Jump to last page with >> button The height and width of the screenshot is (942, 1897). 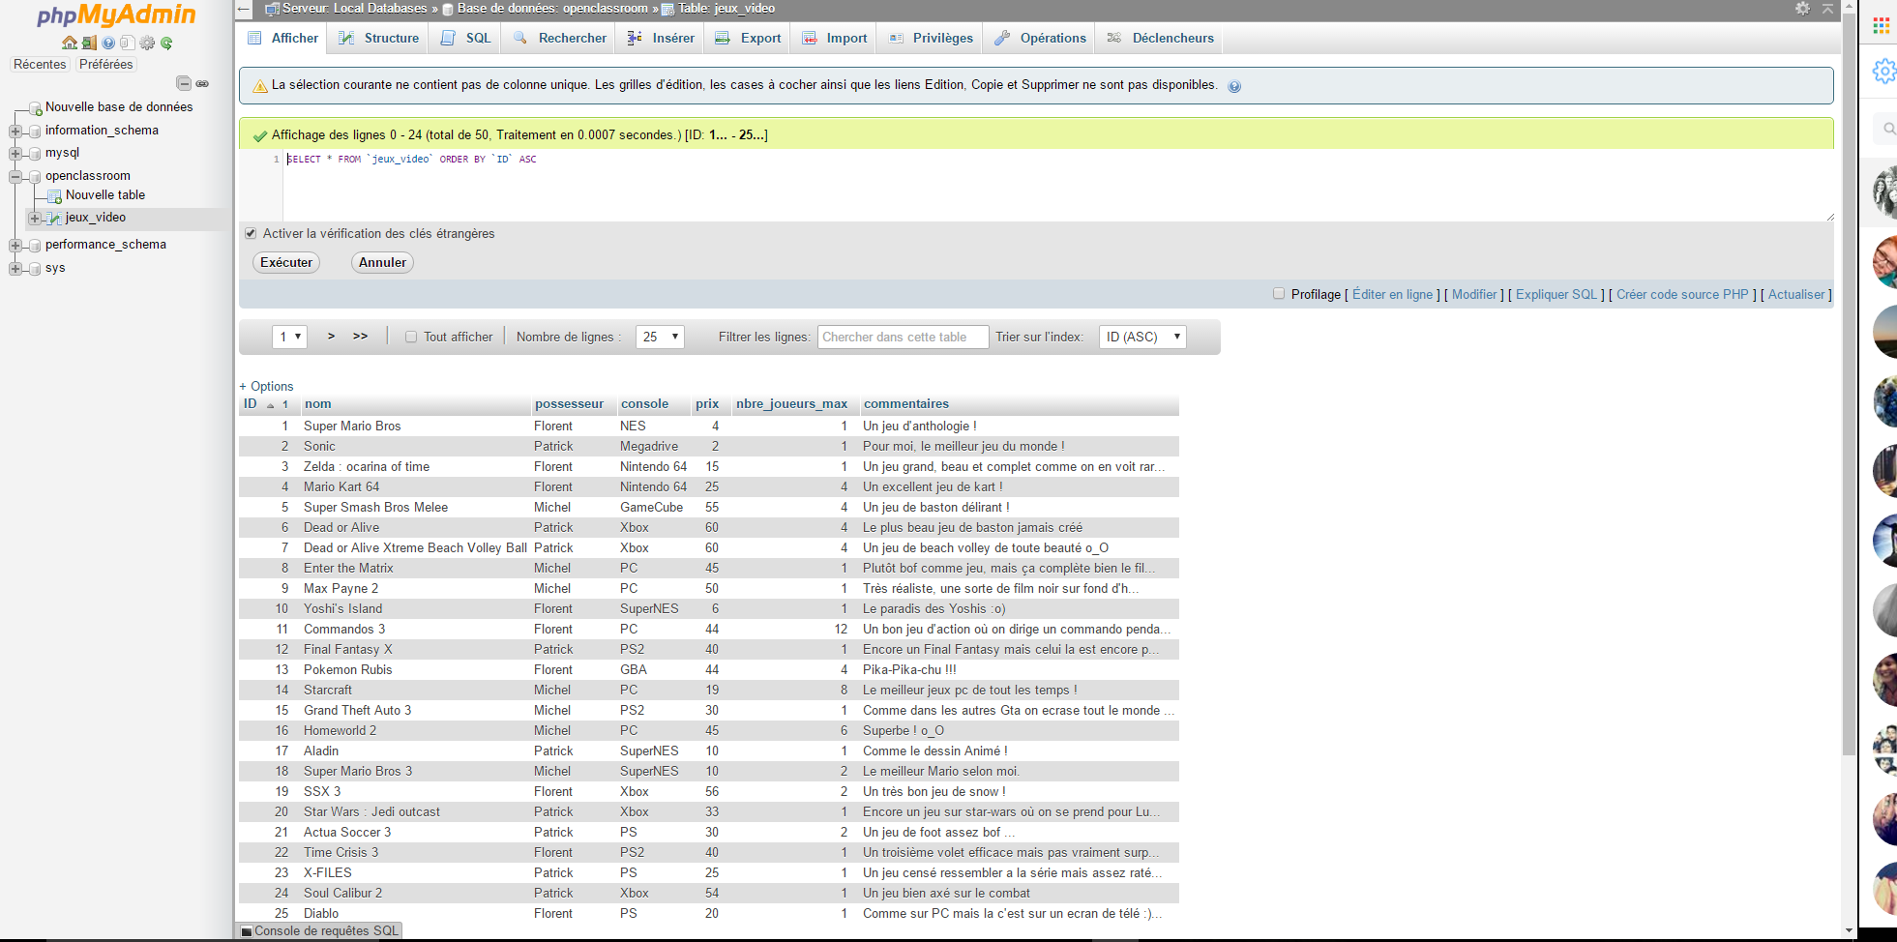[360, 336]
